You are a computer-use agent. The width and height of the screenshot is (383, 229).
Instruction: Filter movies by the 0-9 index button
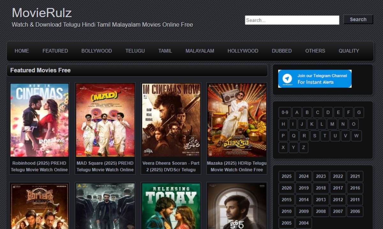click(285, 113)
